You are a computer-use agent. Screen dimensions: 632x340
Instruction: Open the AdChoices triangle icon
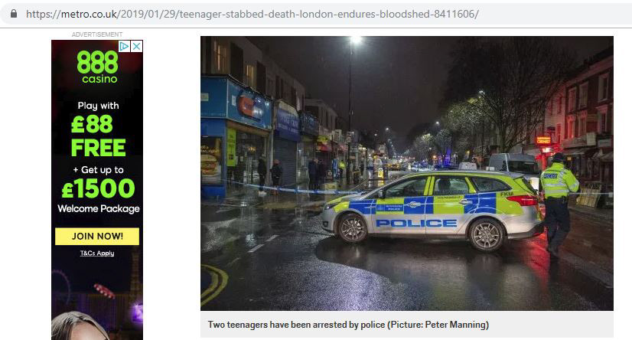tap(125, 47)
